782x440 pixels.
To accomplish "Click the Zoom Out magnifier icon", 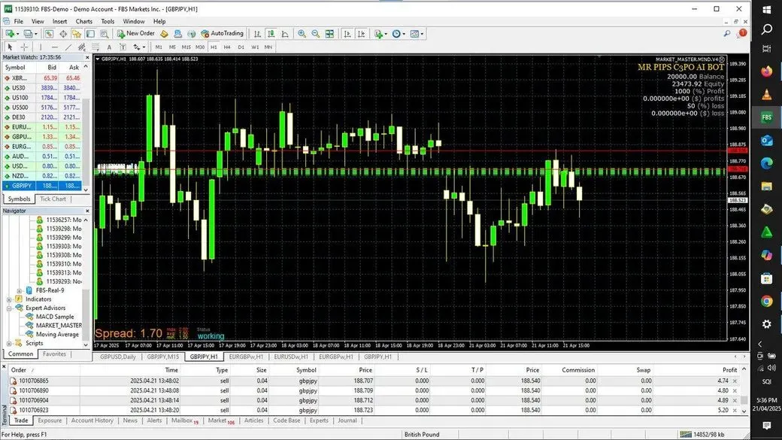I will click(x=316, y=33).
